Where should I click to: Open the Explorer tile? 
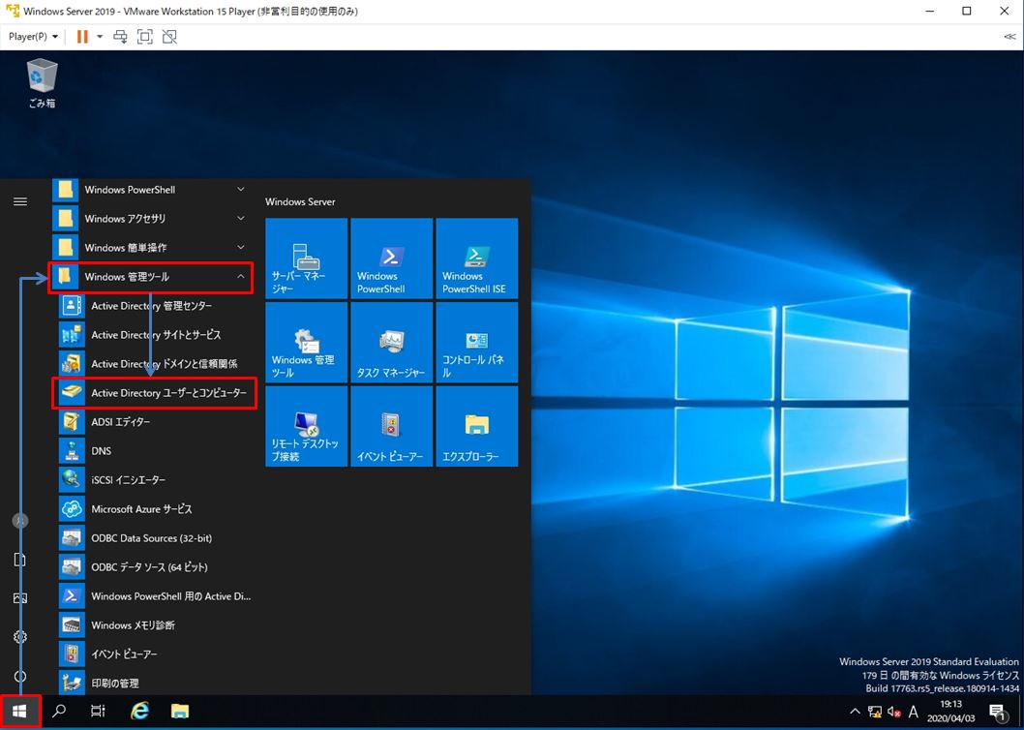pyautogui.click(x=477, y=426)
